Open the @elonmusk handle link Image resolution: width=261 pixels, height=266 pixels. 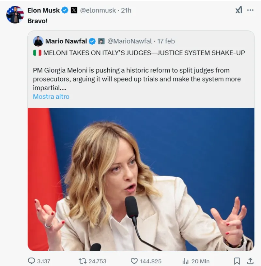pyautogui.click(x=98, y=10)
